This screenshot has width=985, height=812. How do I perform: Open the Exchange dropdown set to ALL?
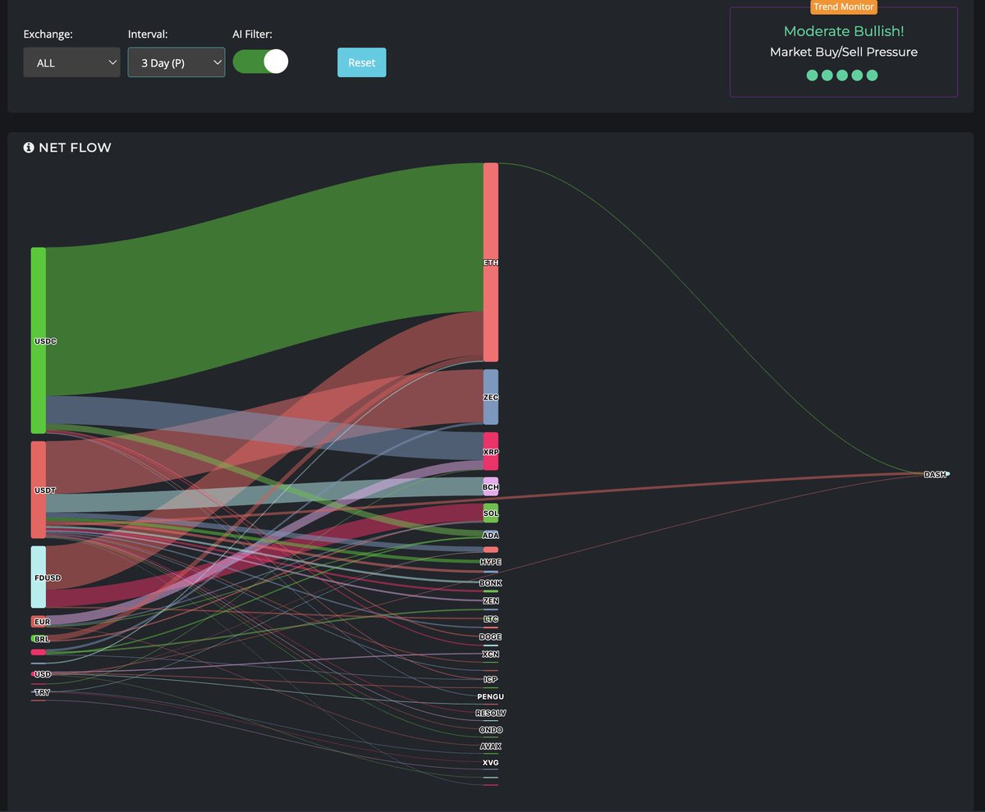pos(71,62)
